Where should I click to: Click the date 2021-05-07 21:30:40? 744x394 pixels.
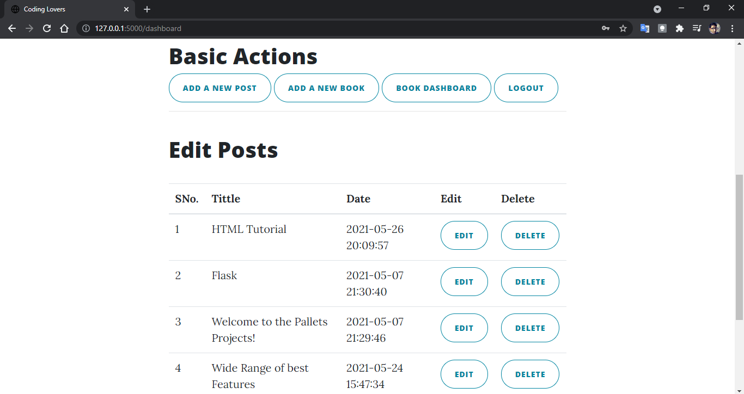pos(375,284)
